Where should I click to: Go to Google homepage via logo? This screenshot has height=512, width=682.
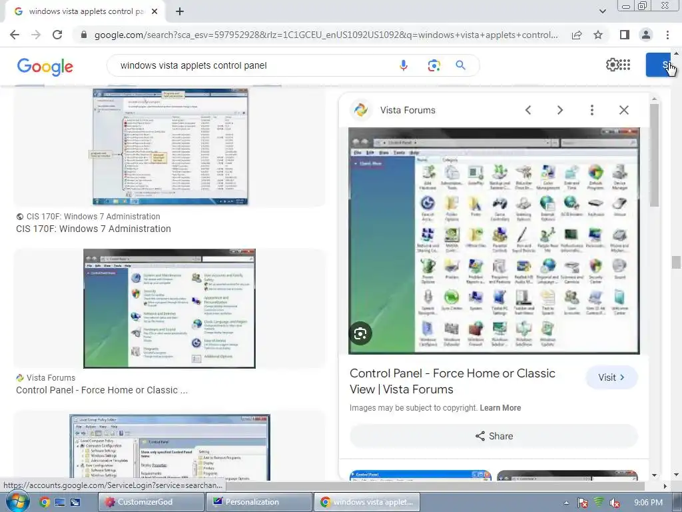pos(45,66)
